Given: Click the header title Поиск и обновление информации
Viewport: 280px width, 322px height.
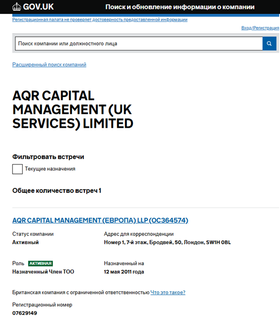Looking at the screenshot, I should 180,7.
